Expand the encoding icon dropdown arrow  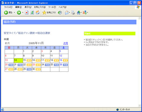click(88, 12)
